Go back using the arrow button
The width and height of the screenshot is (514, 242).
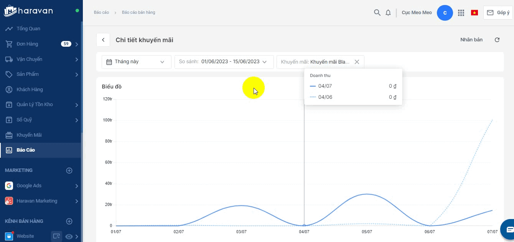click(x=103, y=40)
